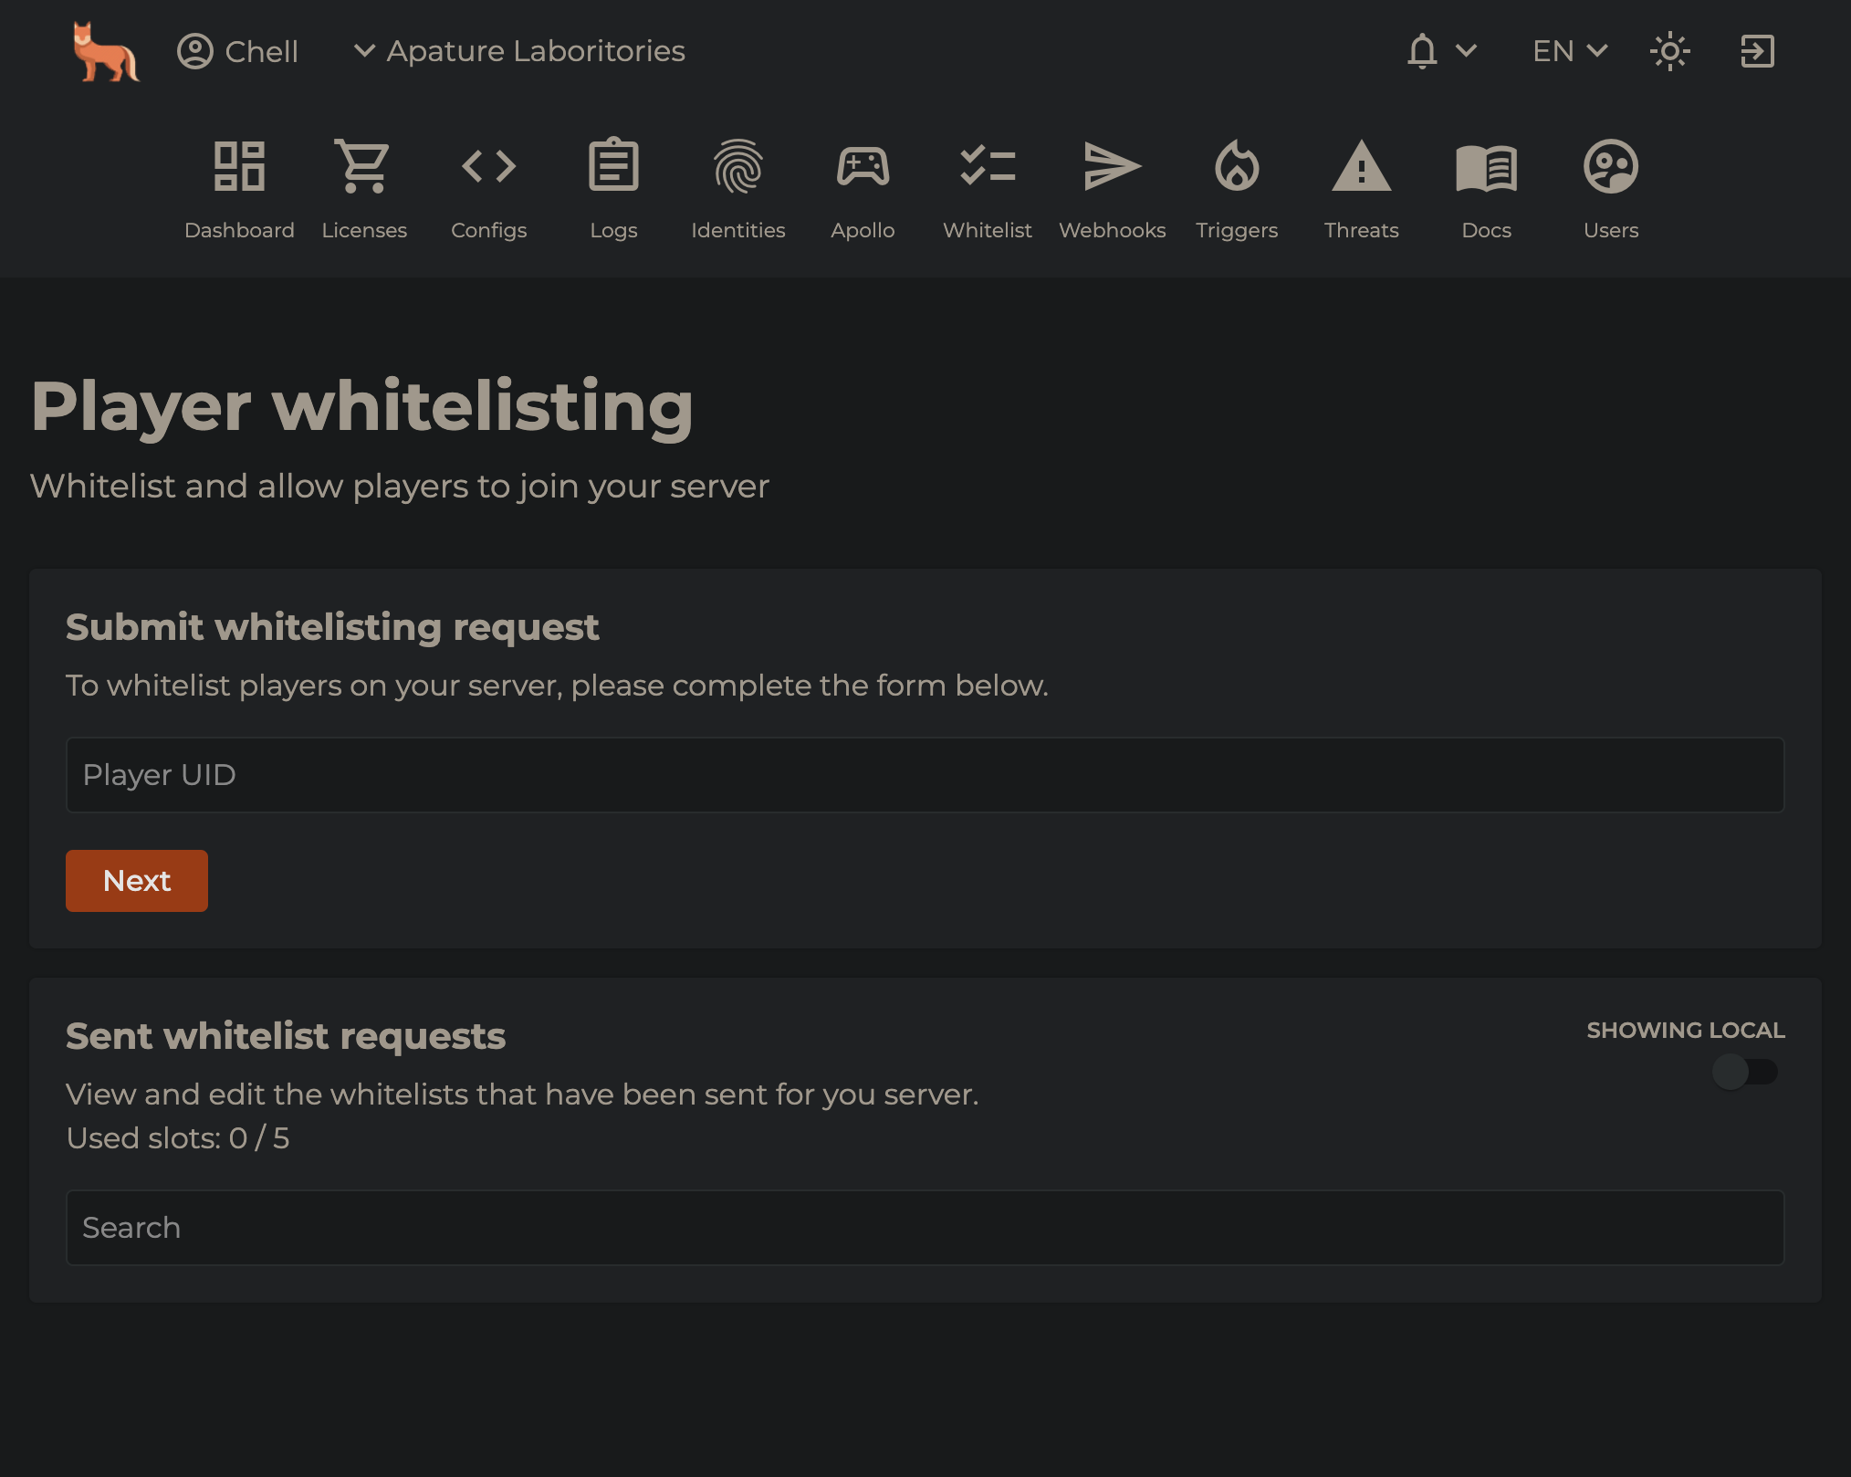Open the EN language selector
This screenshot has height=1477, width=1851.
point(1570,51)
